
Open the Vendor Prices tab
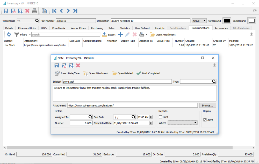coord(78,28)
